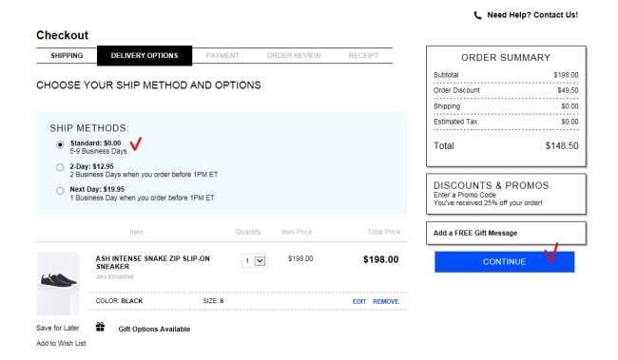
Task: Click the blue Continue button
Action: 504,261
